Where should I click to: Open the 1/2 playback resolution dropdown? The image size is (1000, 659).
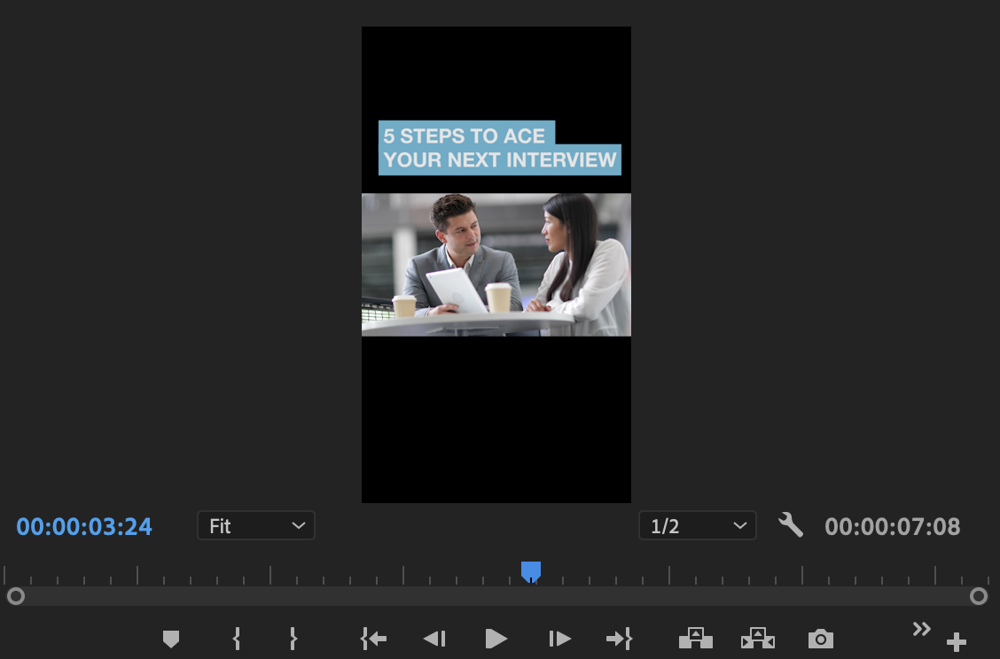[x=697, y=526]
